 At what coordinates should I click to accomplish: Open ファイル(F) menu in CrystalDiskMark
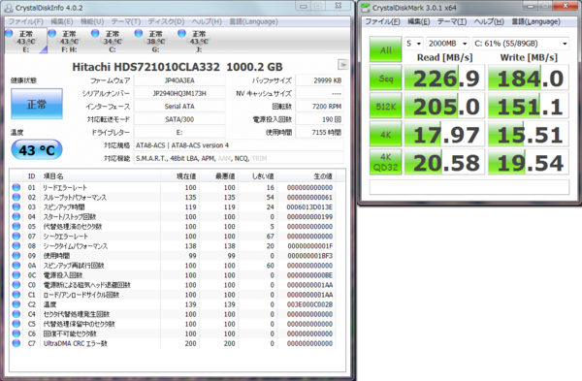[x=382, y=21]
